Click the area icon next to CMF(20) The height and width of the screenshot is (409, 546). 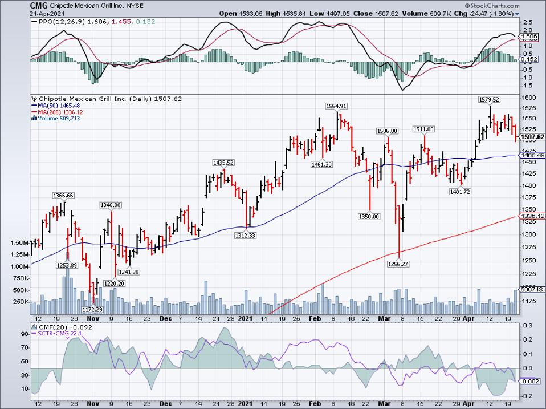click(x=34, y=327)
